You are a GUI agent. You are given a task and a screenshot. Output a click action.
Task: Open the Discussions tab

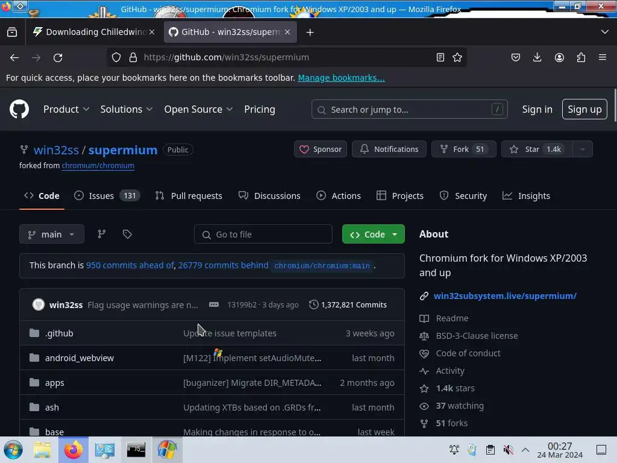[269, 196]
